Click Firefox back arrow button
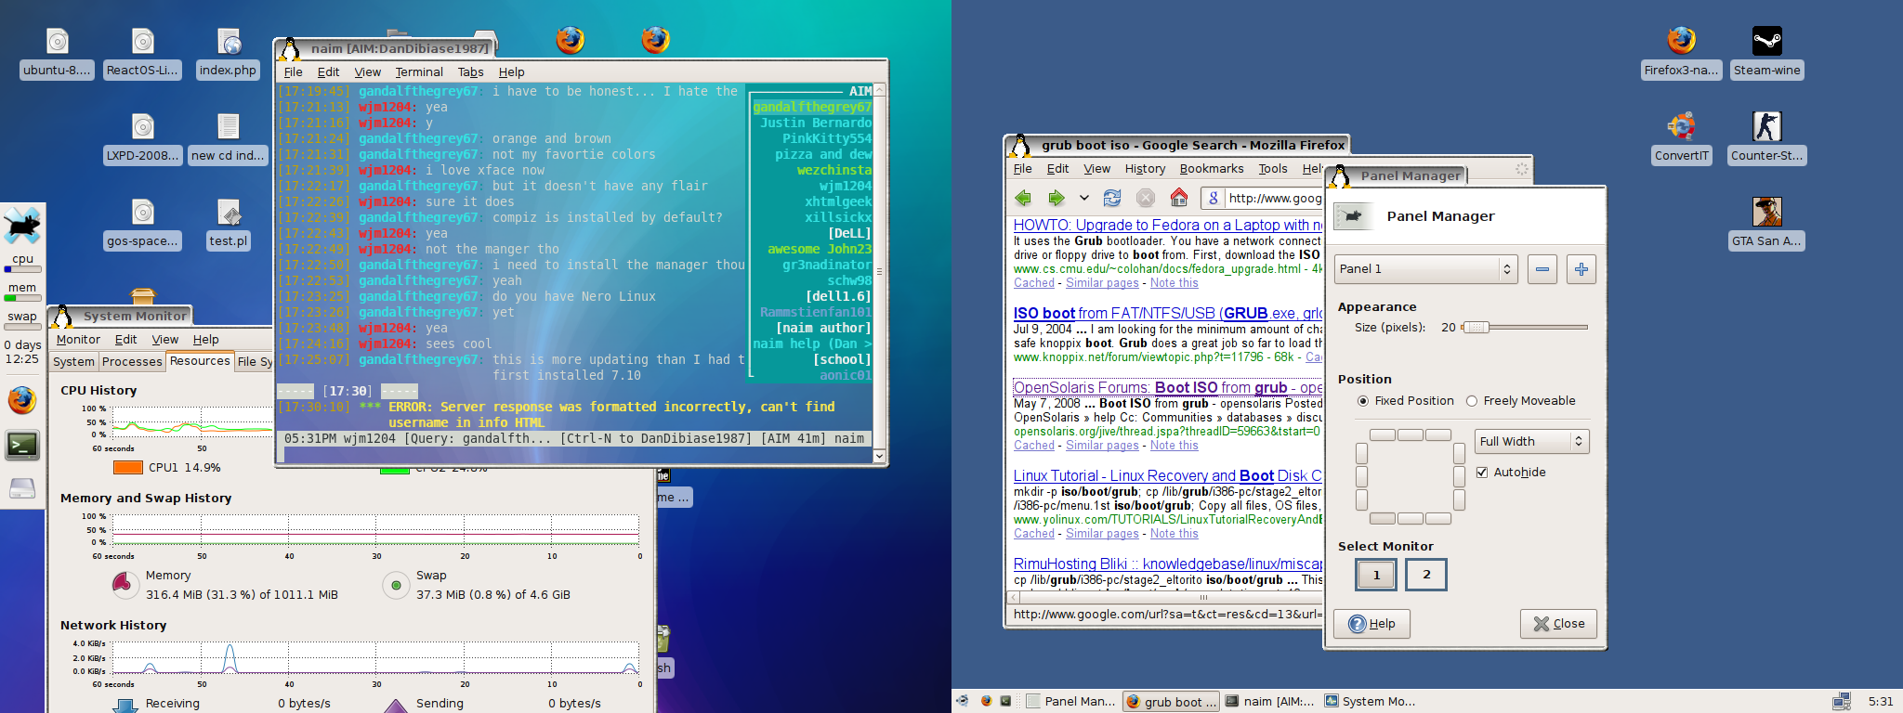The image size is (1903, 713). tap(1023, 198)
